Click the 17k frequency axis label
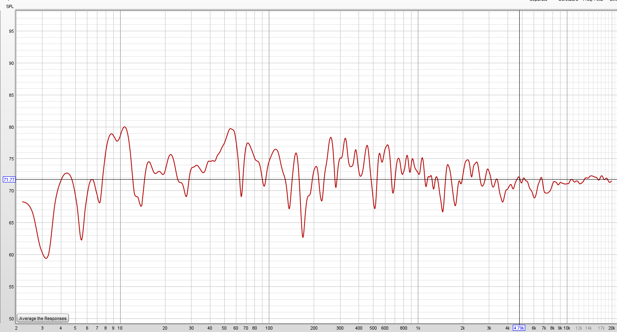Viewport: 617px width, 332px height. pyautogui.click(x=601, y=328)
